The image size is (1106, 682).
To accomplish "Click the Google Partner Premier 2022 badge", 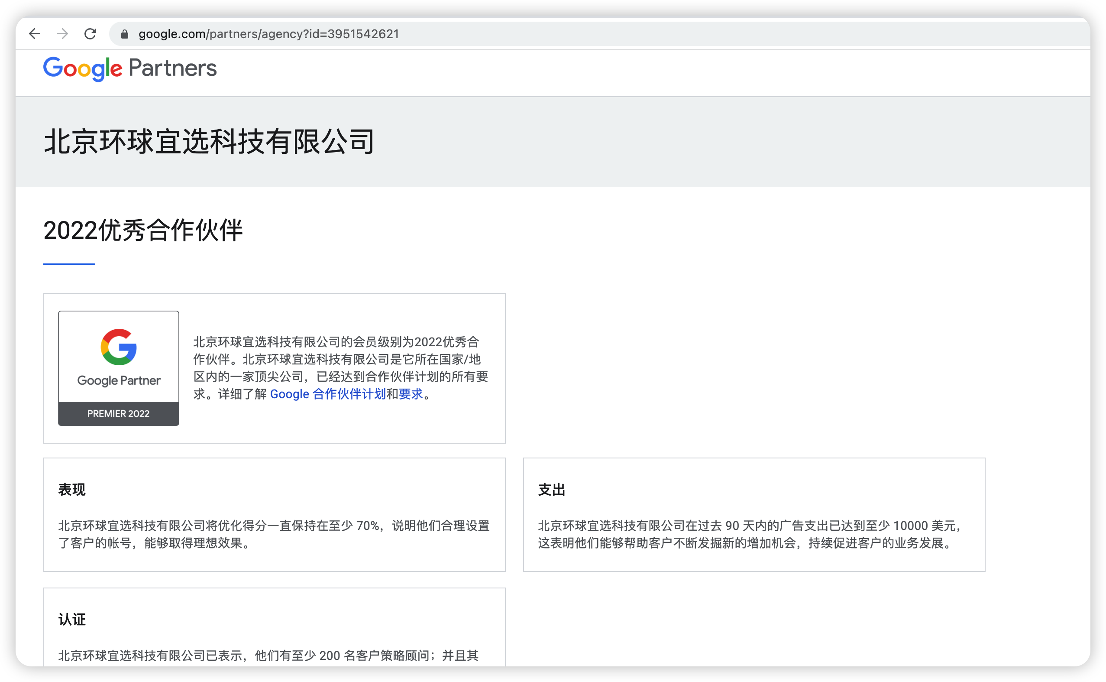I will (x=119, y=368).
